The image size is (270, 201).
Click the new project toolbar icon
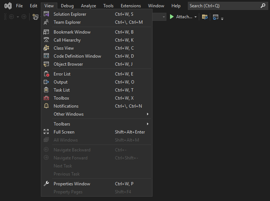(x=35, y=17)
